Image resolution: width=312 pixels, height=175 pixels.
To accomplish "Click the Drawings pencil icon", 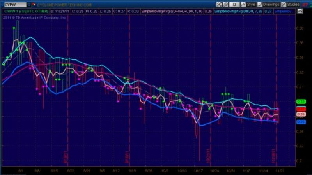I will pos(259,5).
